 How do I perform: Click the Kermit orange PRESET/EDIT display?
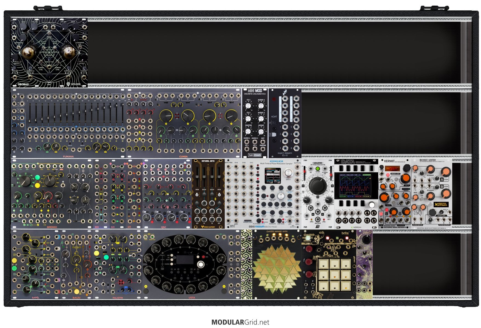[x=392, y=168]
